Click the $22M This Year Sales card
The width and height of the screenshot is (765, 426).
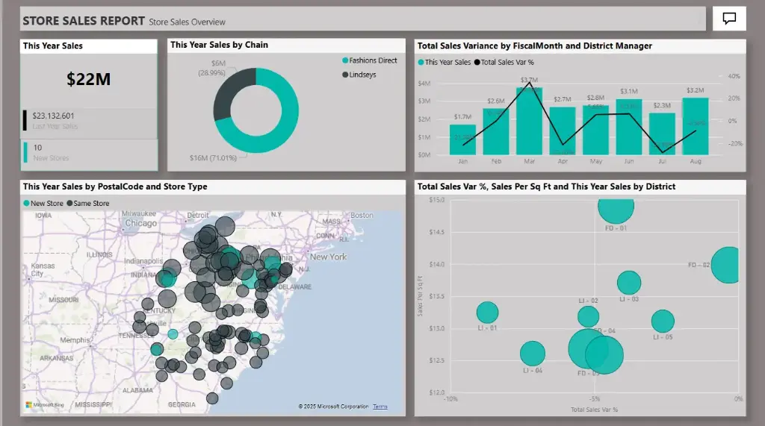coord(88,79)
